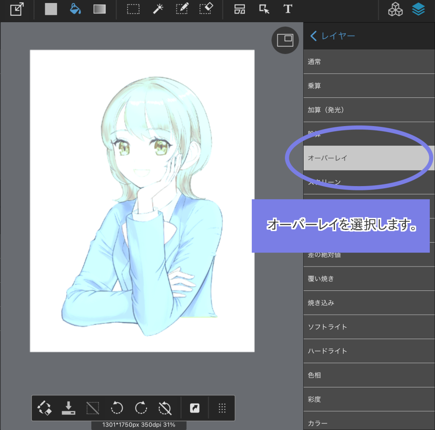This screenshot has height=430, width=435.
Task: Go back to レイヤー panel
Action: (x=332, y=36)
